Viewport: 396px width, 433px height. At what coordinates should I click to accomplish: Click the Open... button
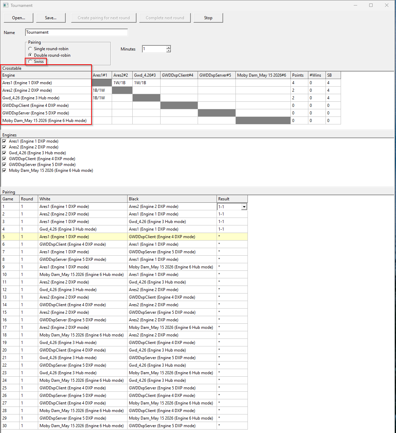coord(19,18)
